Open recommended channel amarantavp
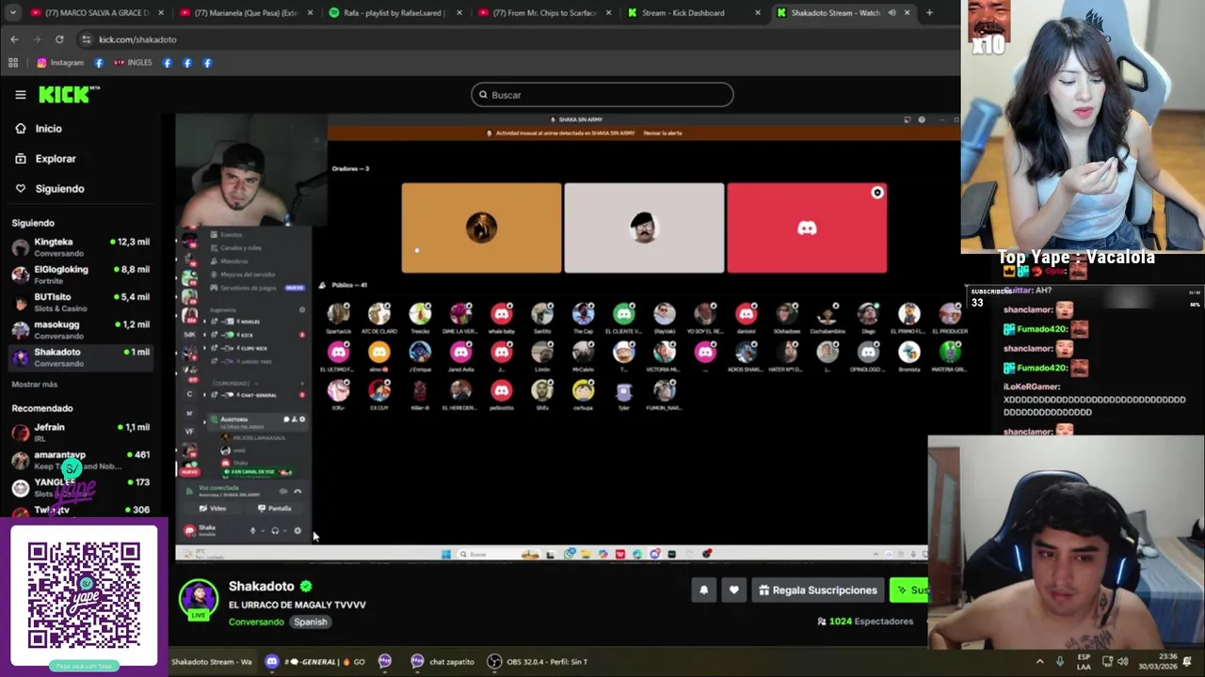 80,460
